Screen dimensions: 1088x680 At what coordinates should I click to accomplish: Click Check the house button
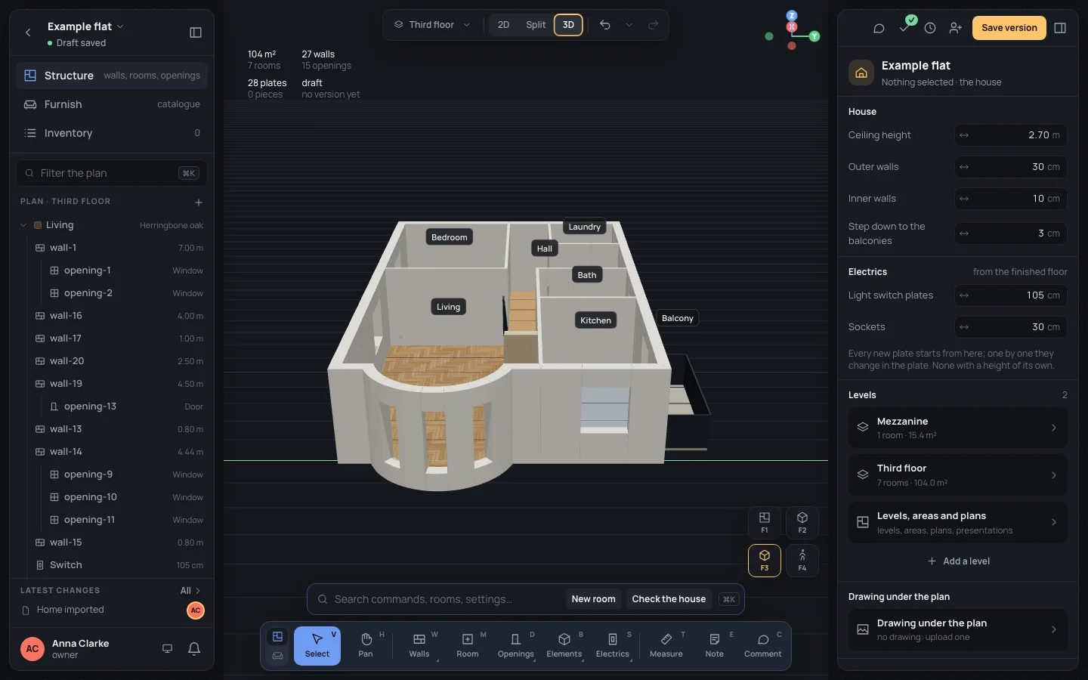(x=669, y=599)
